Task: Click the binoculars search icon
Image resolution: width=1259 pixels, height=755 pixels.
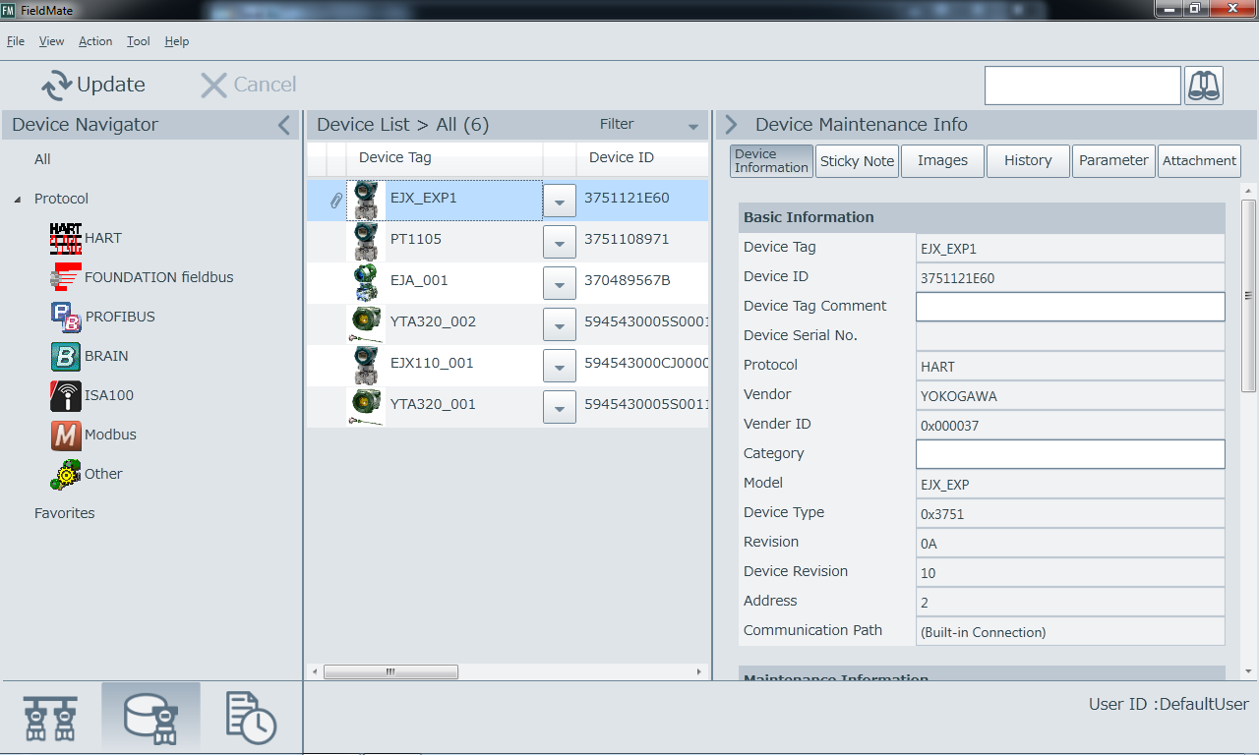Action: [x=1204, y=86]
